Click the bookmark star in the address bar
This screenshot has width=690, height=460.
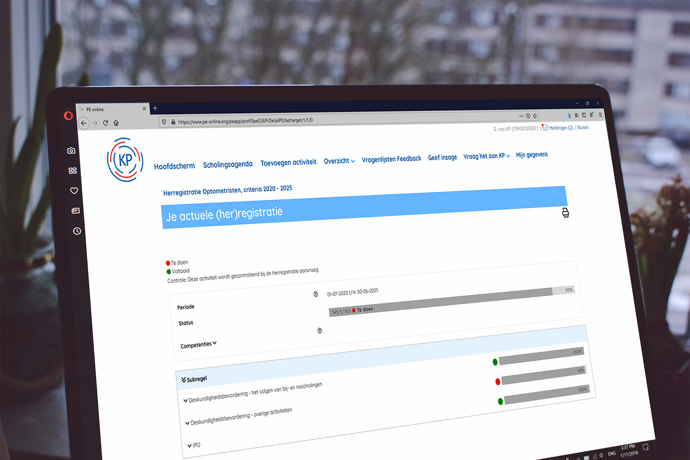[x=535, y=115]
